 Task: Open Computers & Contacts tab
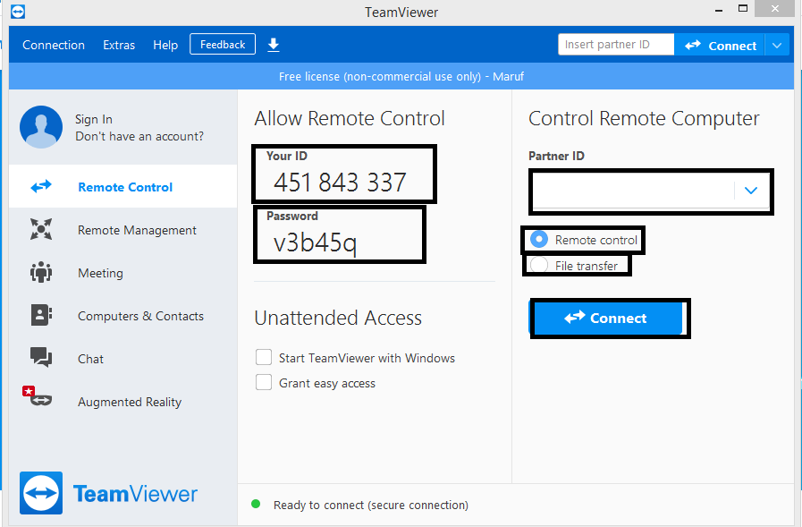122,315
